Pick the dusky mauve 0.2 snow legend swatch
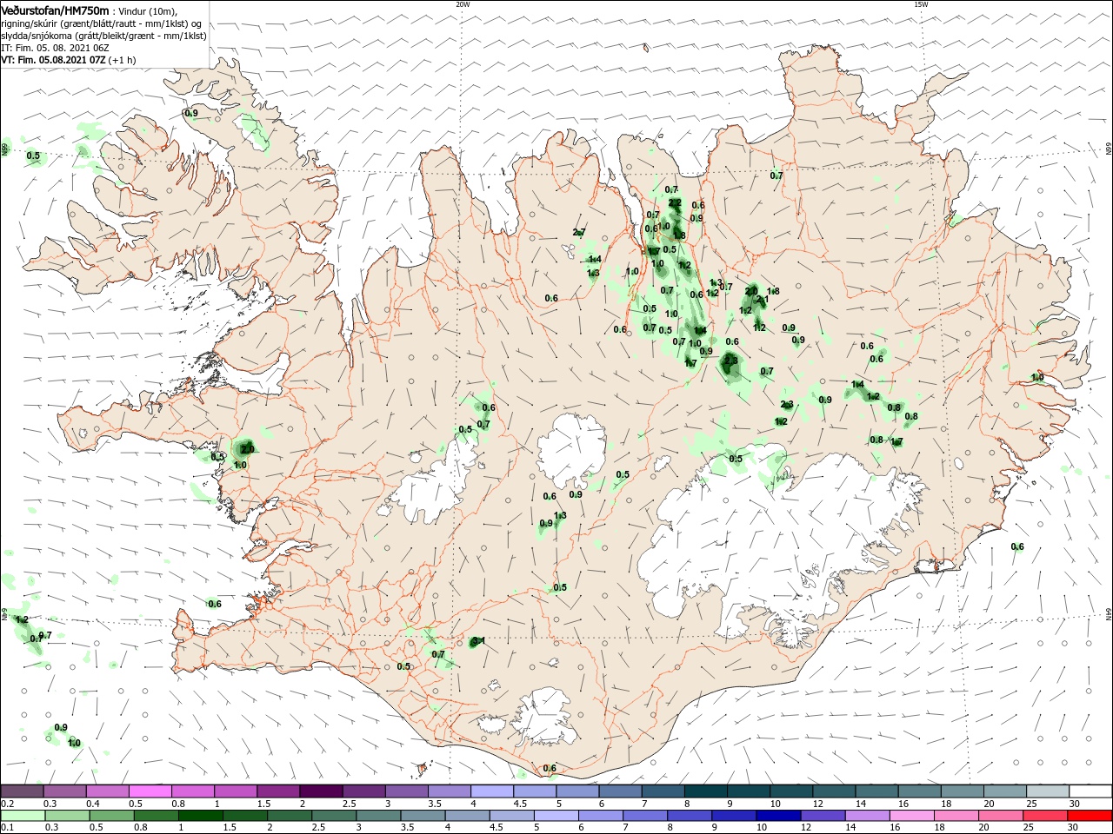 pos(22,791)
